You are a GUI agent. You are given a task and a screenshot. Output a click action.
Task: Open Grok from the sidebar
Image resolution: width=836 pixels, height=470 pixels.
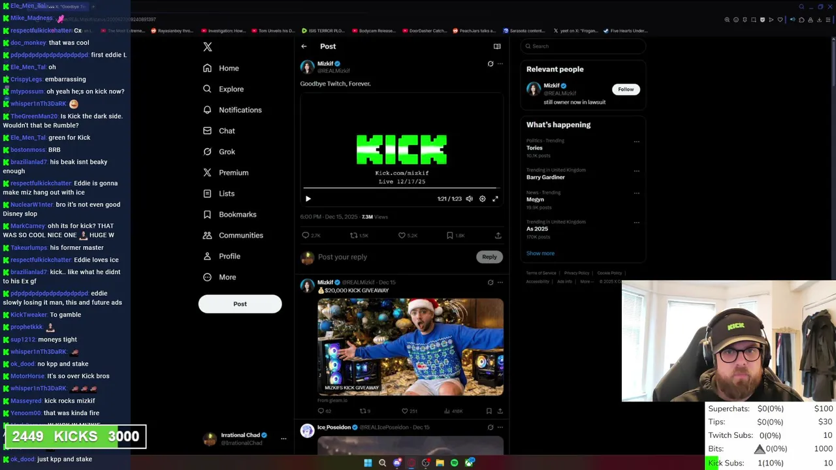click(219, 151)
